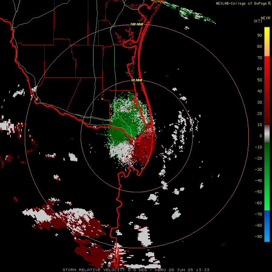Click the -70 value on velocity scale

pyautogui.click(x=258, y=214)
